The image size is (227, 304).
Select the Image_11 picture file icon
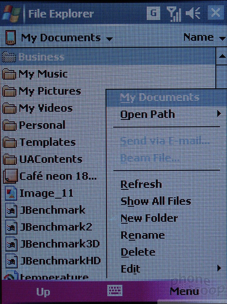11,193
